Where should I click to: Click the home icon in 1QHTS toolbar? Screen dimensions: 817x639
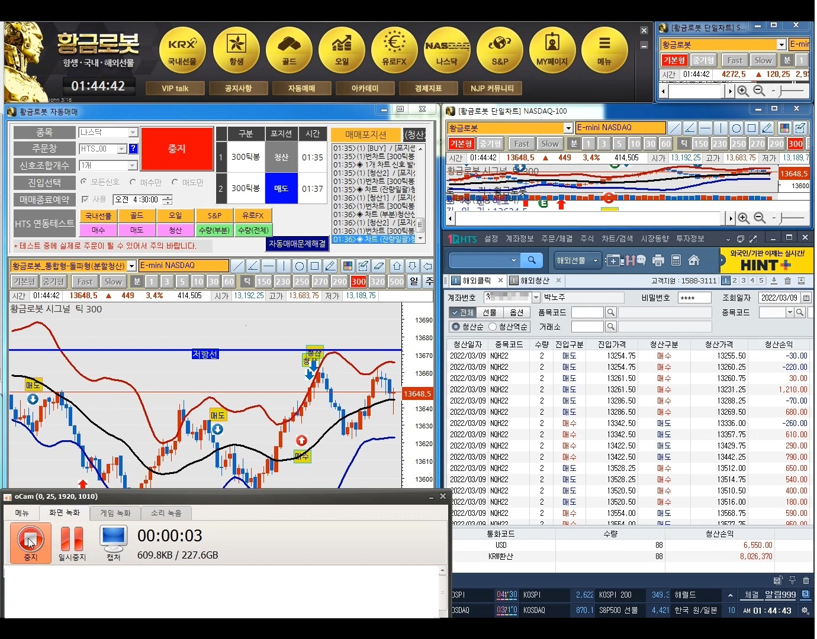point(694,260)
